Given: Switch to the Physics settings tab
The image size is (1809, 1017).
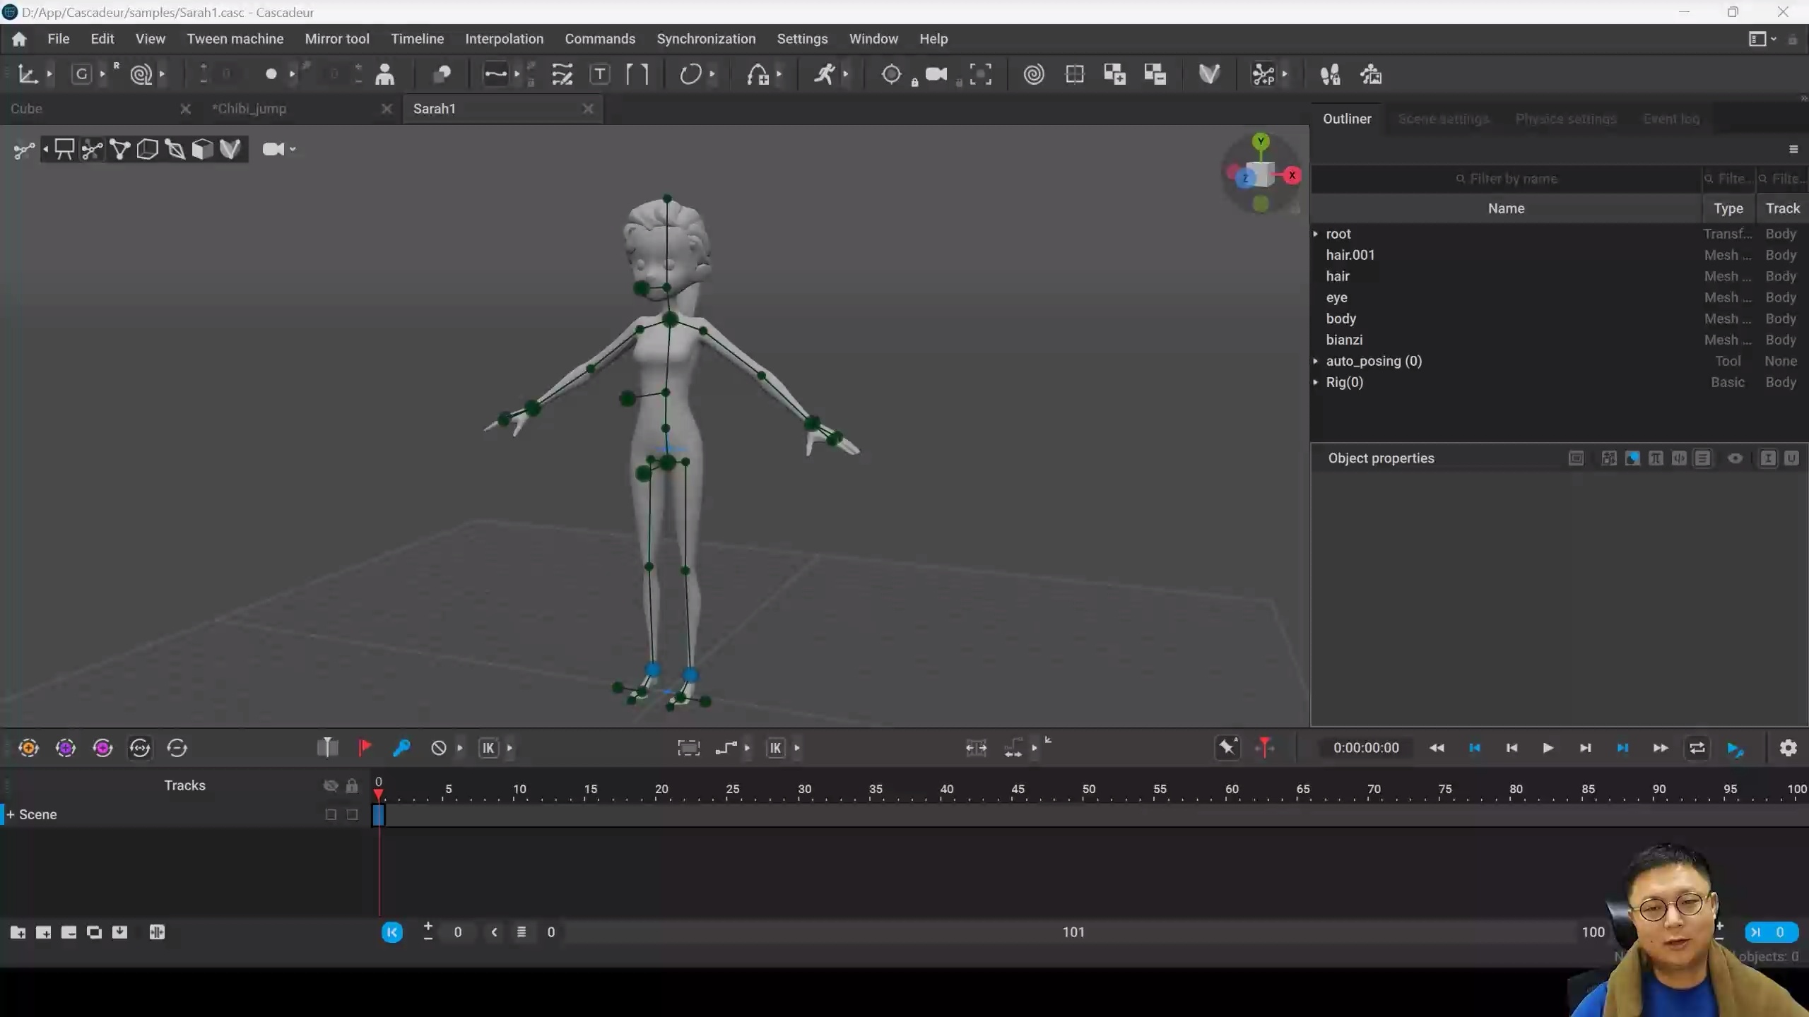Looking at the screenshot, I should pyautogui.click(x=1566, y=119).
